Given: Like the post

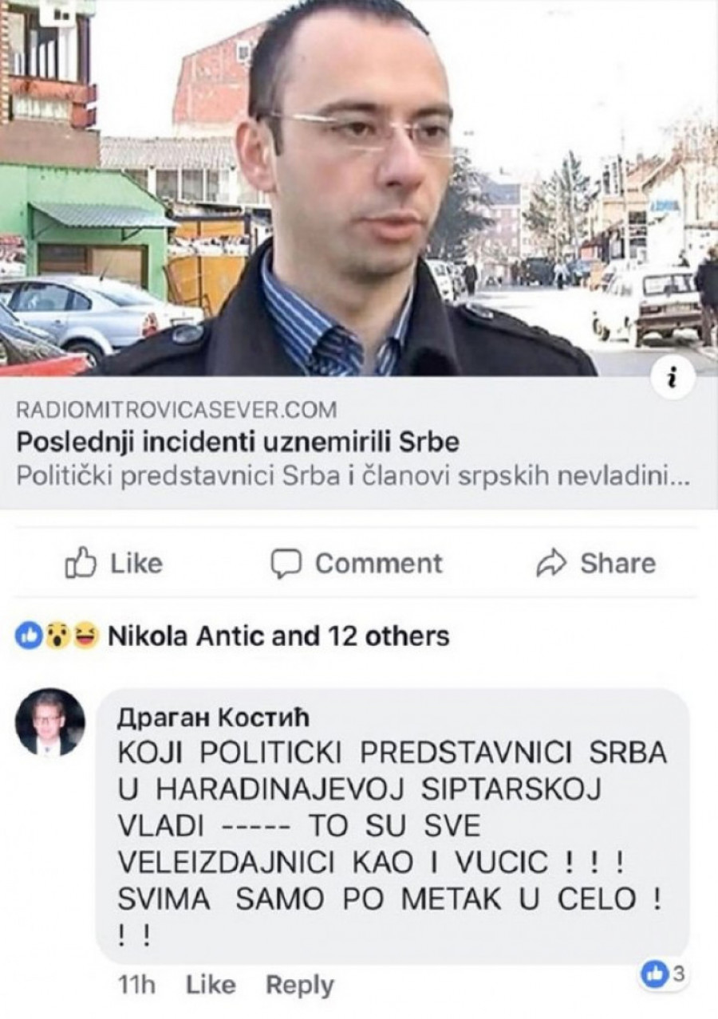Looking at the screenshot, I should coord(113,564).
